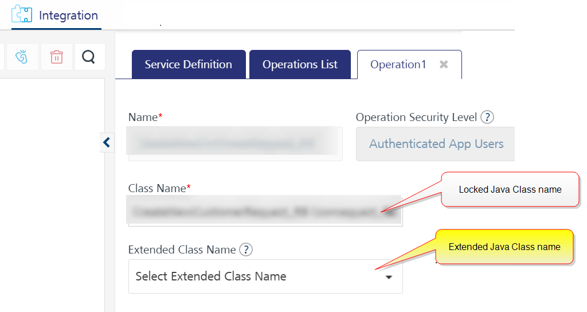Image resolution: width=587 pixels, height=312 pixels.
Task: Open Extended Class Name help icon
Action: coord(246,249)
